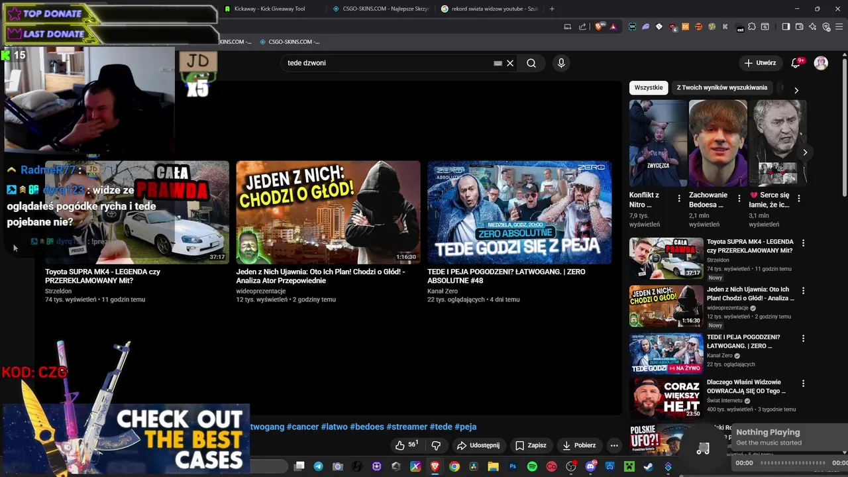Open the YouTube account avatar menu
This screenshot has width=848, height=477.
click(x=821, y=63)
